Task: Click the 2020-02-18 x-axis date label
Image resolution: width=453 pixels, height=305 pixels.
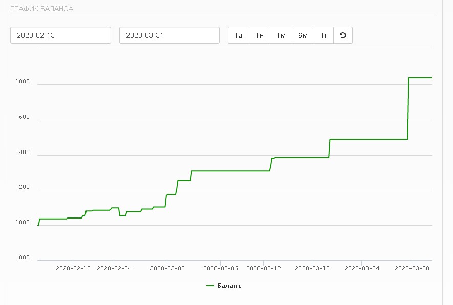Action: [73, 268]
